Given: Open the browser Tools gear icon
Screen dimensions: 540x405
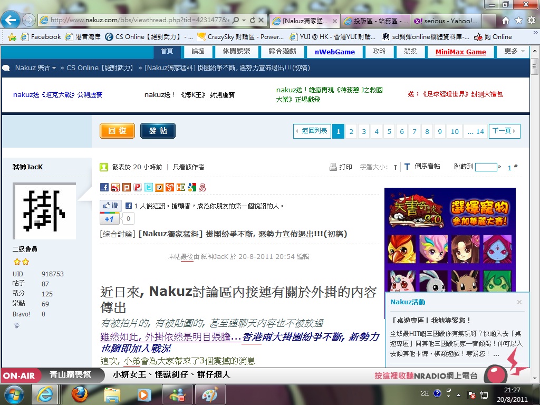Looking at the screenshot, I should [x=532, y=21].
